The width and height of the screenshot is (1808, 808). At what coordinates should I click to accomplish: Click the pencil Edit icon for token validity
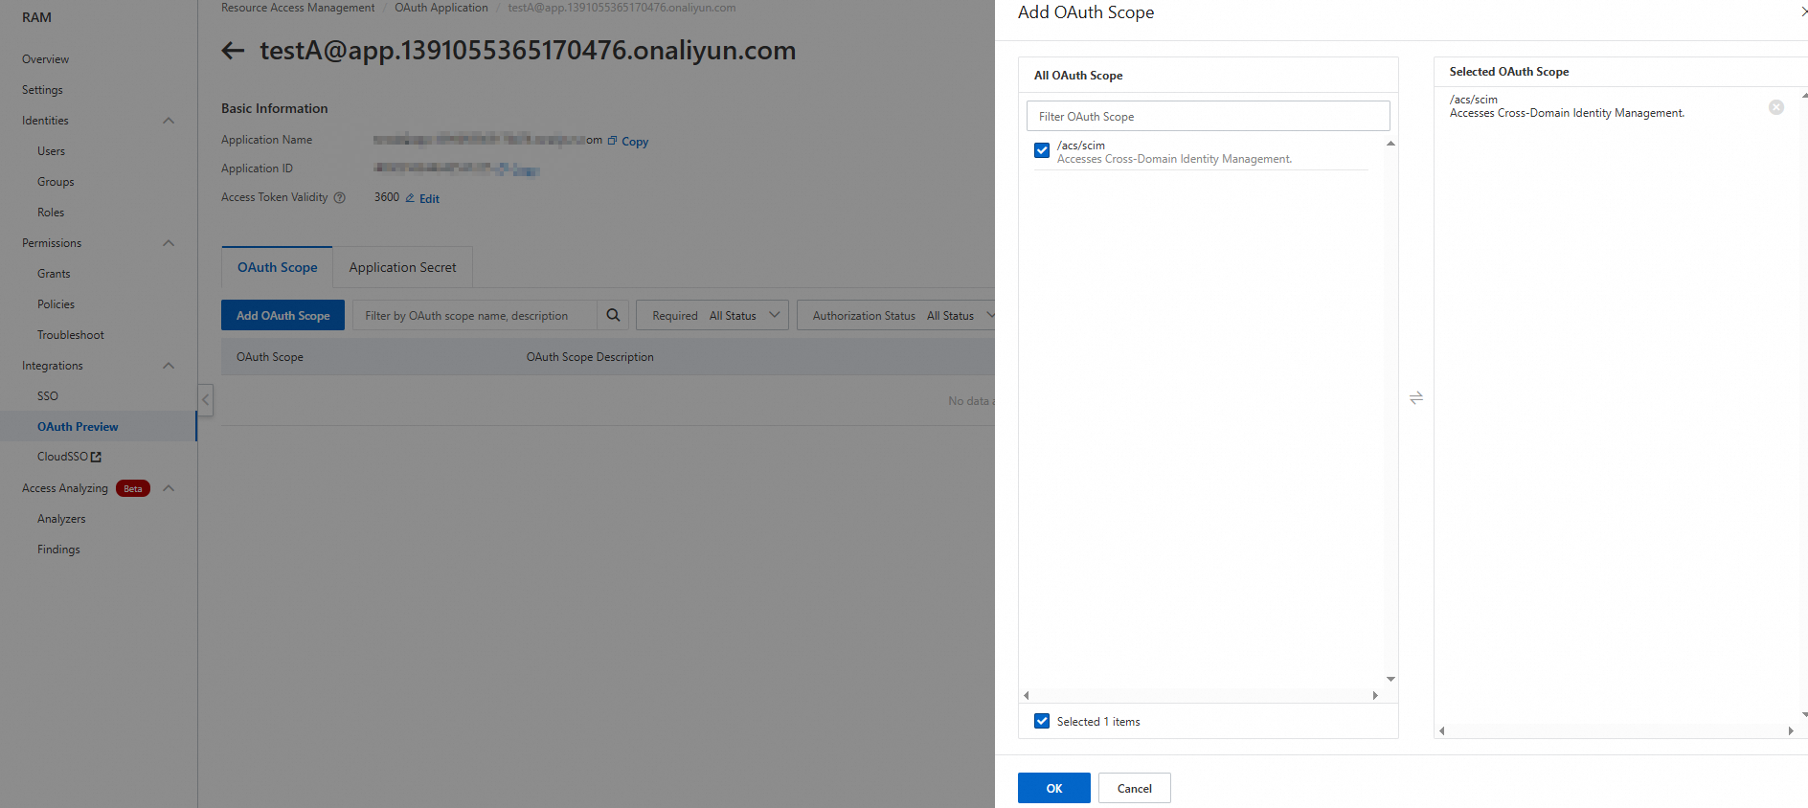click(x=410, y=198)
